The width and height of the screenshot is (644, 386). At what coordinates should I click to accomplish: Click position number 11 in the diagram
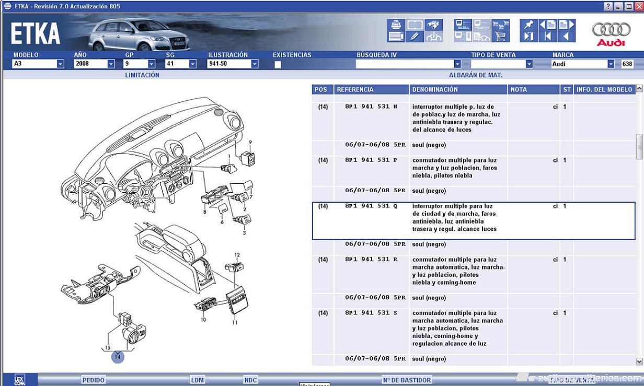tap(235, 322)
